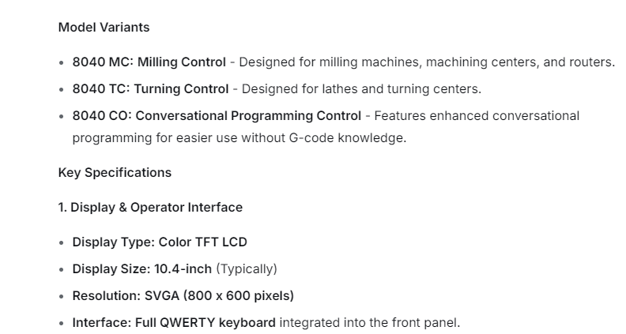
Task: Click the bullet point before "Resolution"
Action: [62, 296]
